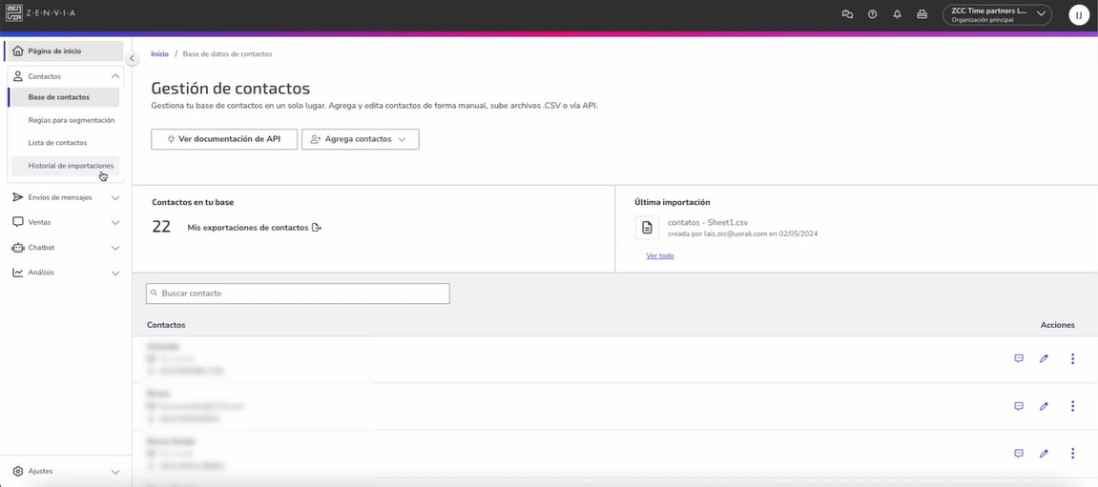Open the organization selector dropdown
This screenshot has width=1098, height=487.
(997, 14)
